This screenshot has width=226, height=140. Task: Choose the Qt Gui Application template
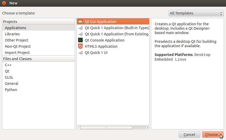[x=113, y=21]
